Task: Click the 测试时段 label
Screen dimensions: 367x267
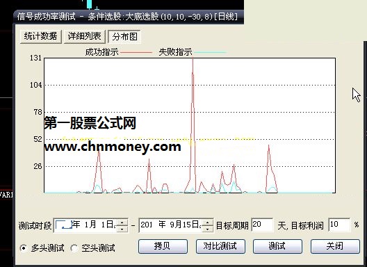Action: tap(35, 226)
